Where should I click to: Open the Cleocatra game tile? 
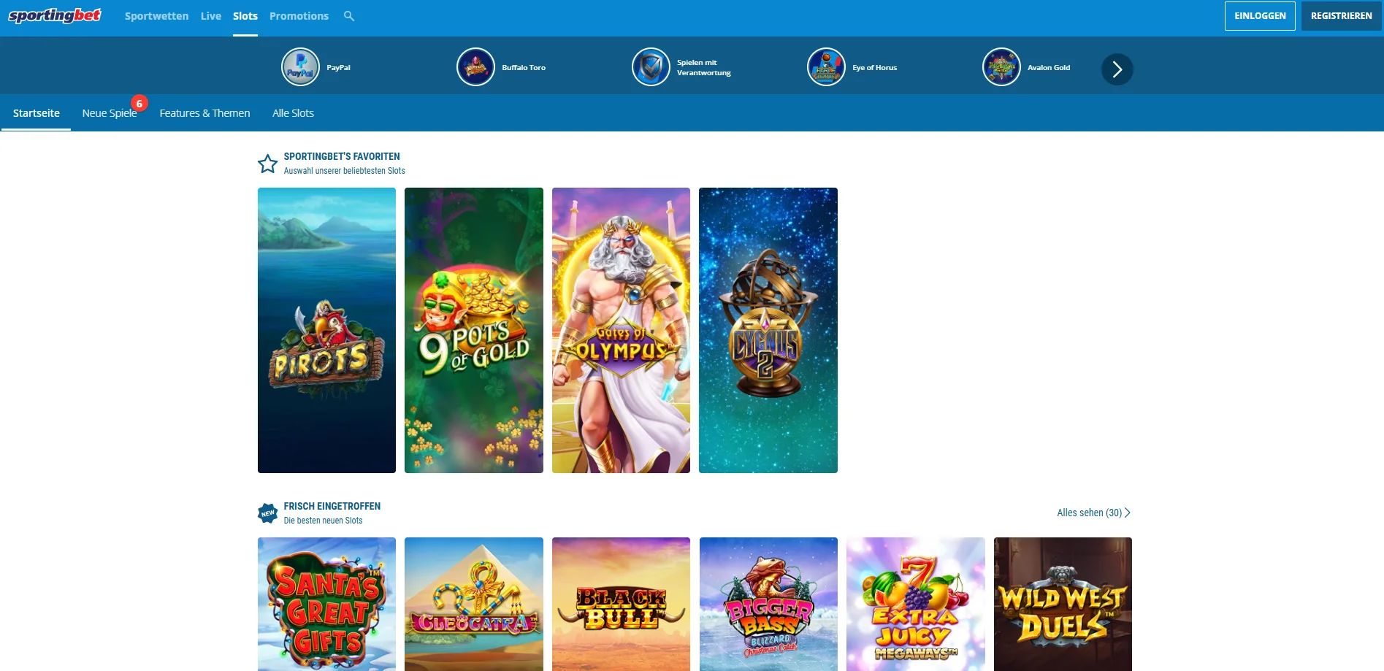pos(474,604)
